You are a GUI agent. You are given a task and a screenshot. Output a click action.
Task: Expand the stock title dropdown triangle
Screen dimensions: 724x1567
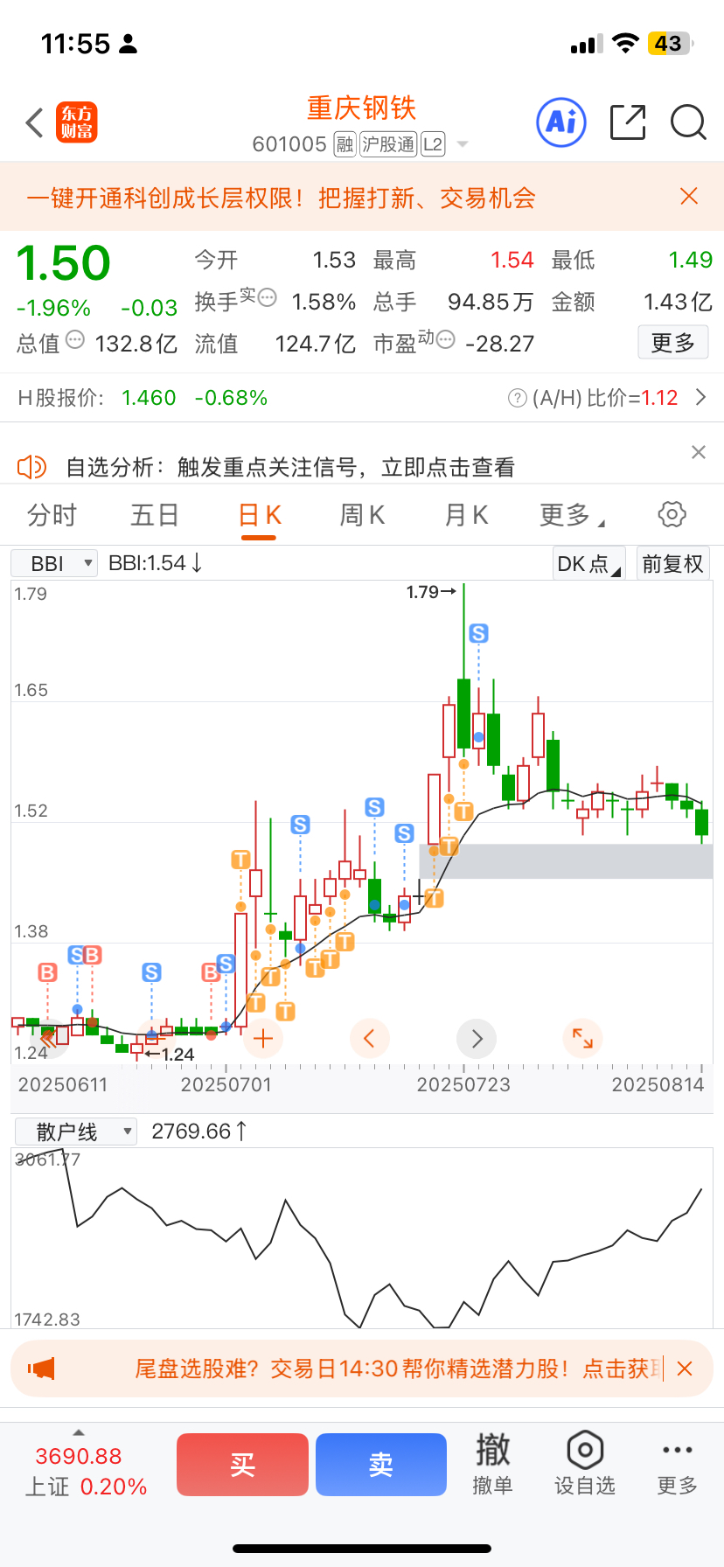(463, 144)
